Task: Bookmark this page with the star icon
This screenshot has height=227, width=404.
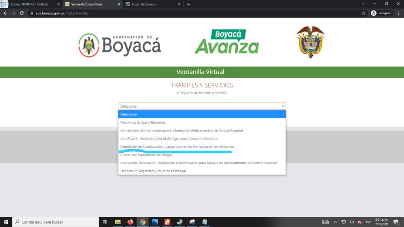Action: click(363, 13)
